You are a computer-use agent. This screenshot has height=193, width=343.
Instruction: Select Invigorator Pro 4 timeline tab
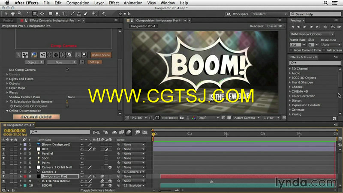click(x=19, y=125)
